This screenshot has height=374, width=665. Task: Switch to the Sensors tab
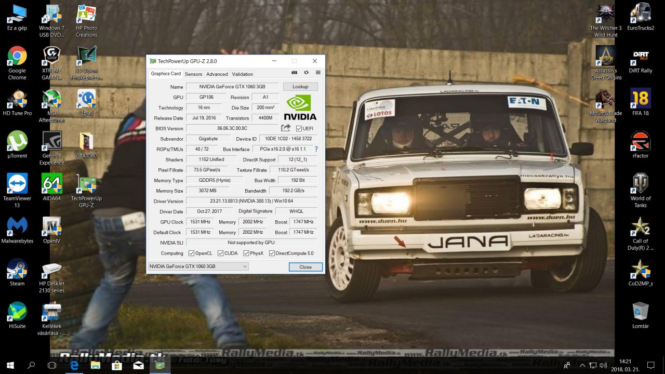193,74
